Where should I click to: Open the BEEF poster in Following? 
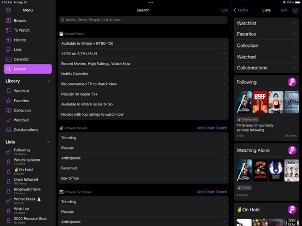coord(260,102)
